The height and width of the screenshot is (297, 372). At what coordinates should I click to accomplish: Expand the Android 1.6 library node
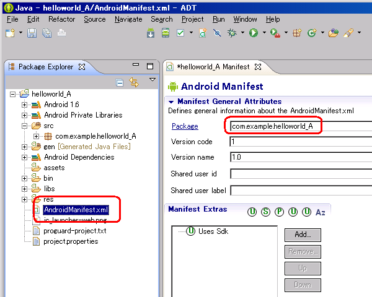click(24, 105)
